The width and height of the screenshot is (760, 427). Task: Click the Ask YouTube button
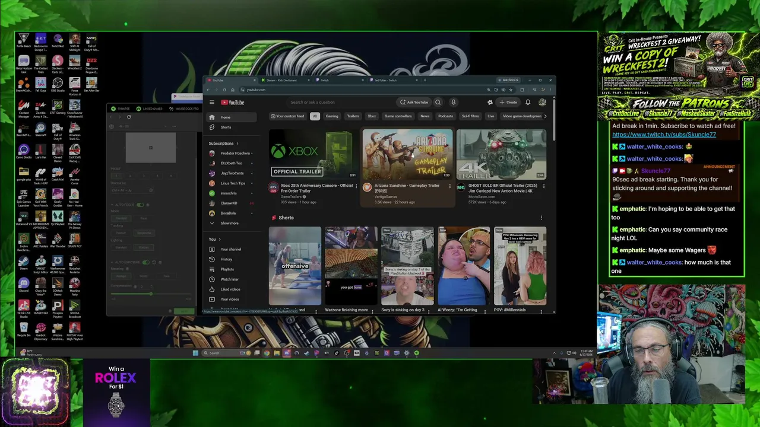tap(414, 102)
